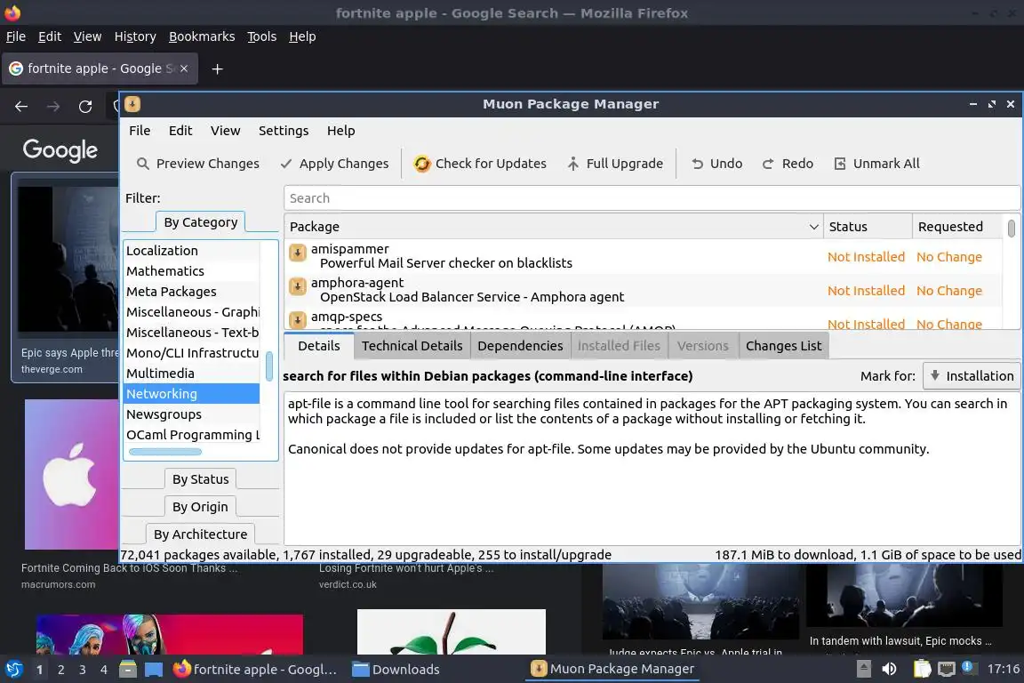Image resolution: width=1024 pixels, height=683 pixels.
Task: Switch to virtual desktop 4
Action: (103, 670)
